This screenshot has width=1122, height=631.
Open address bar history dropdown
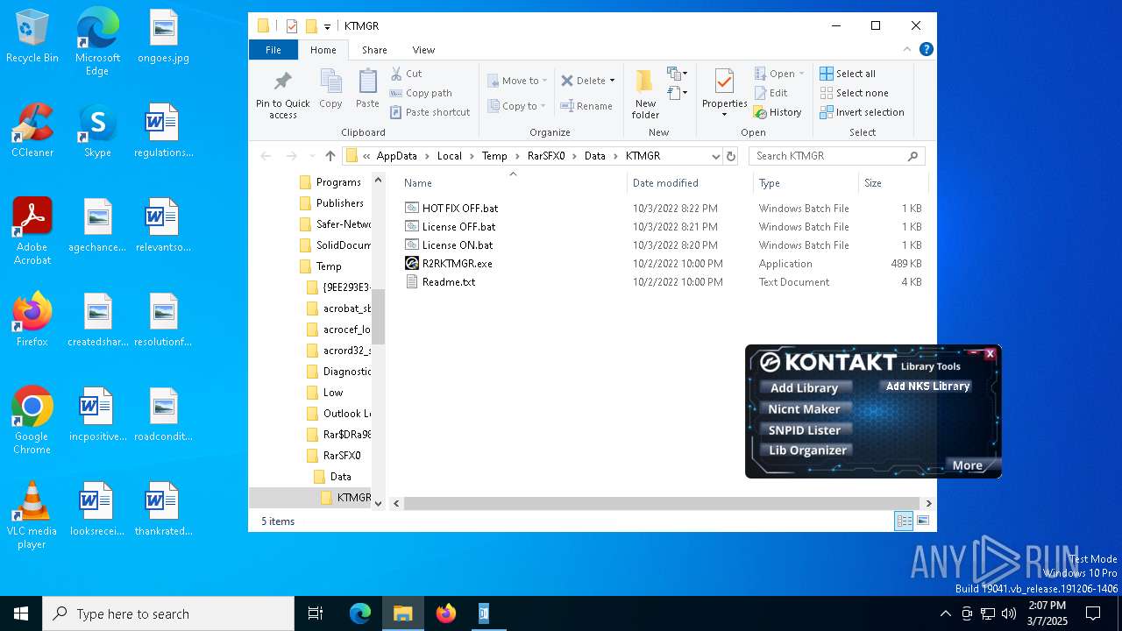pyautogui.click(x=716, y=156)
